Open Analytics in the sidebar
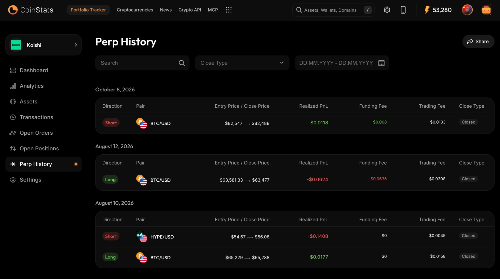The image size is (500, 279). click(43, 86)
